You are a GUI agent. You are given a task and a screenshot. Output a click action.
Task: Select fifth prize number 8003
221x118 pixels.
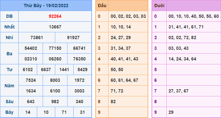coord(55,80)
